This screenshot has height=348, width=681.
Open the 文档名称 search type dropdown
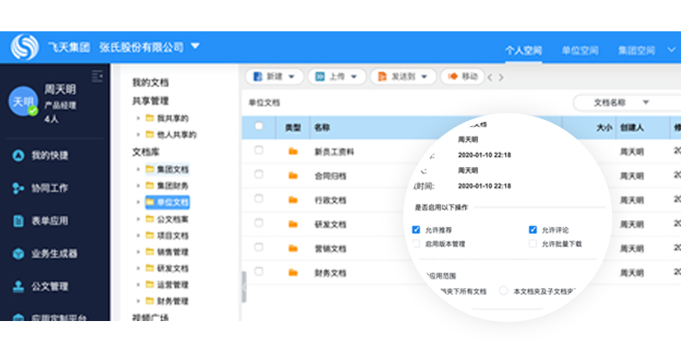646,103
